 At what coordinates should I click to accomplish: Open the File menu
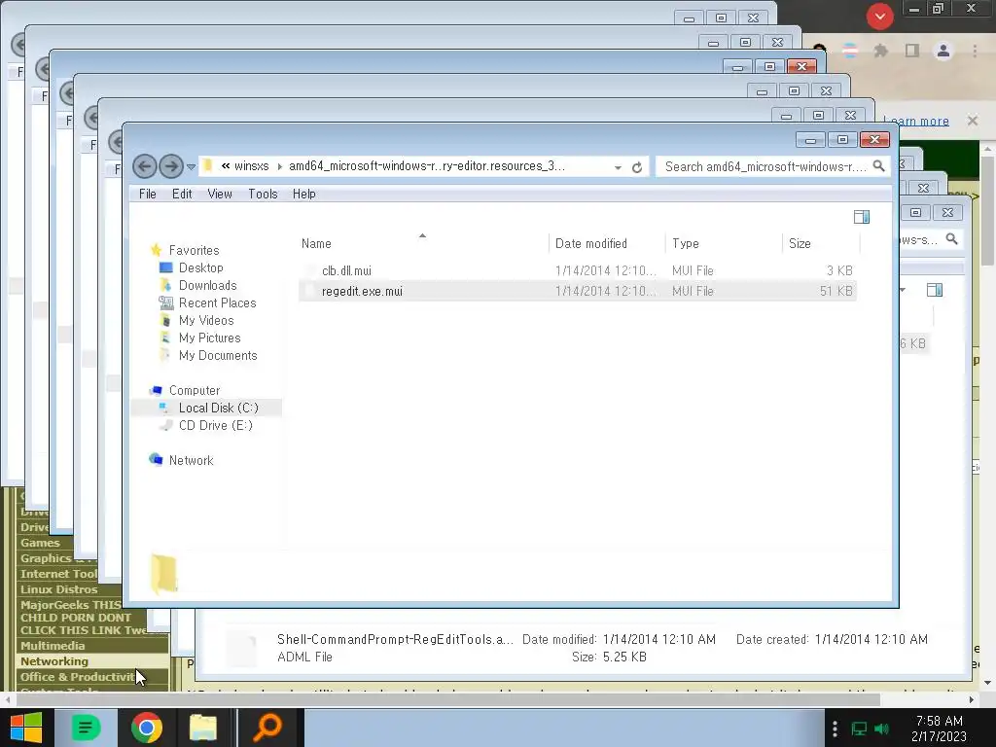click(148, 194)
